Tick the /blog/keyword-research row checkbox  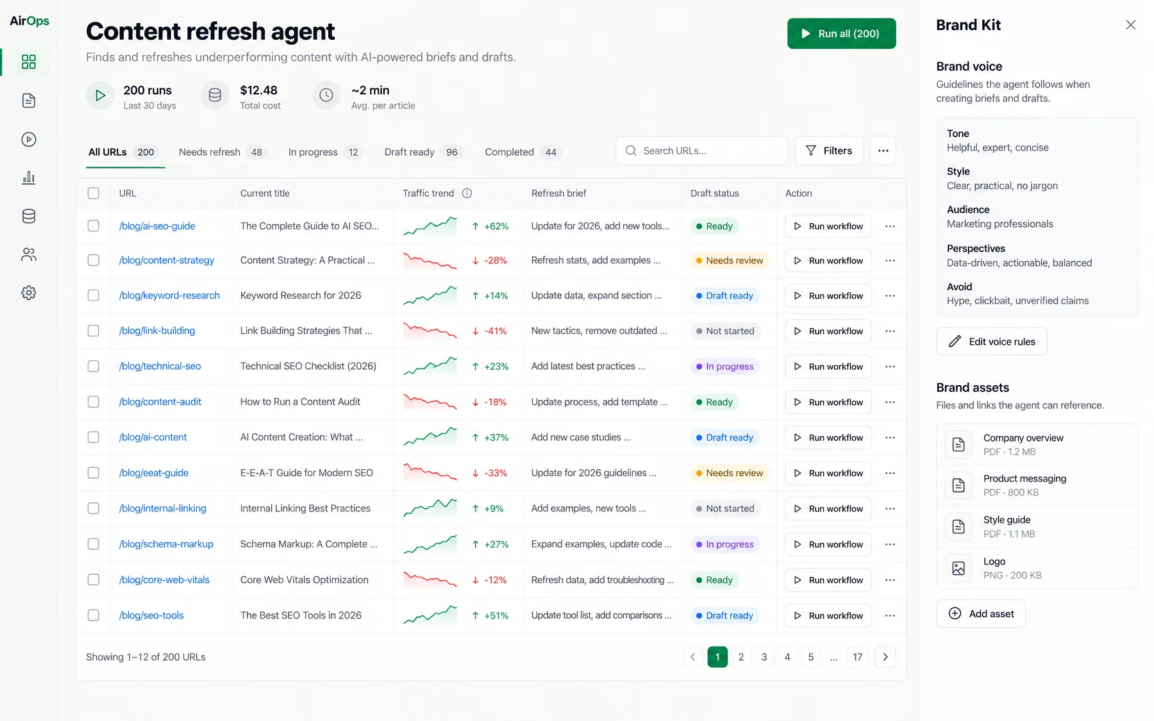pyautogui.click(x=94, y=295)
